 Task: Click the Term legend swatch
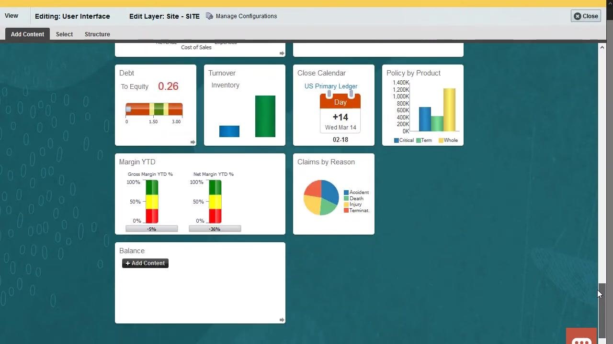tap(419, 140)
